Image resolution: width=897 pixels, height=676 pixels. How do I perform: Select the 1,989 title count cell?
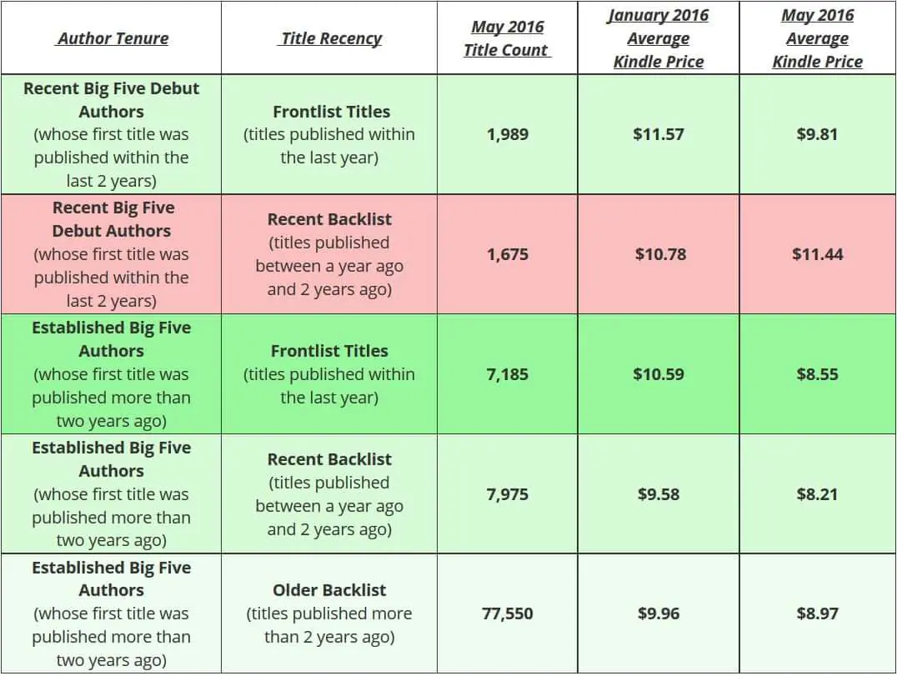[508, 134]
